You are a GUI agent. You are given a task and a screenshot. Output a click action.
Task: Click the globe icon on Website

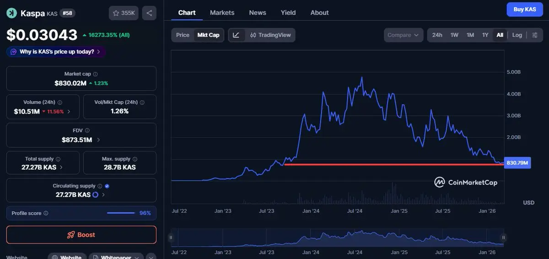[55, 258]
